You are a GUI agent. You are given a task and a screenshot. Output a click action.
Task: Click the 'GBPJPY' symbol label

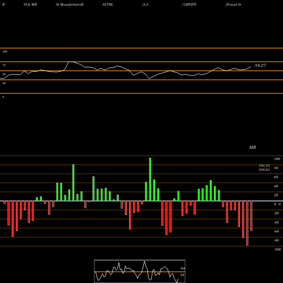190,5
